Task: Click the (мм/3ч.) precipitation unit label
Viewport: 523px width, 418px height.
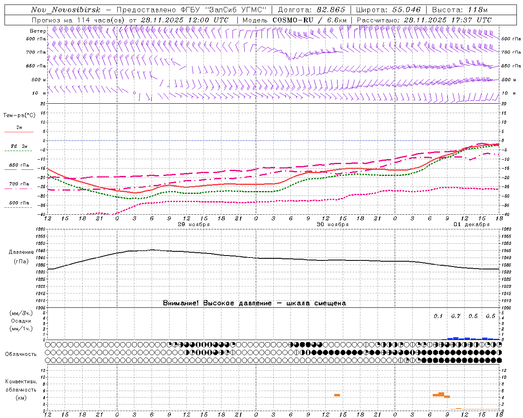Action: [21, 313]
